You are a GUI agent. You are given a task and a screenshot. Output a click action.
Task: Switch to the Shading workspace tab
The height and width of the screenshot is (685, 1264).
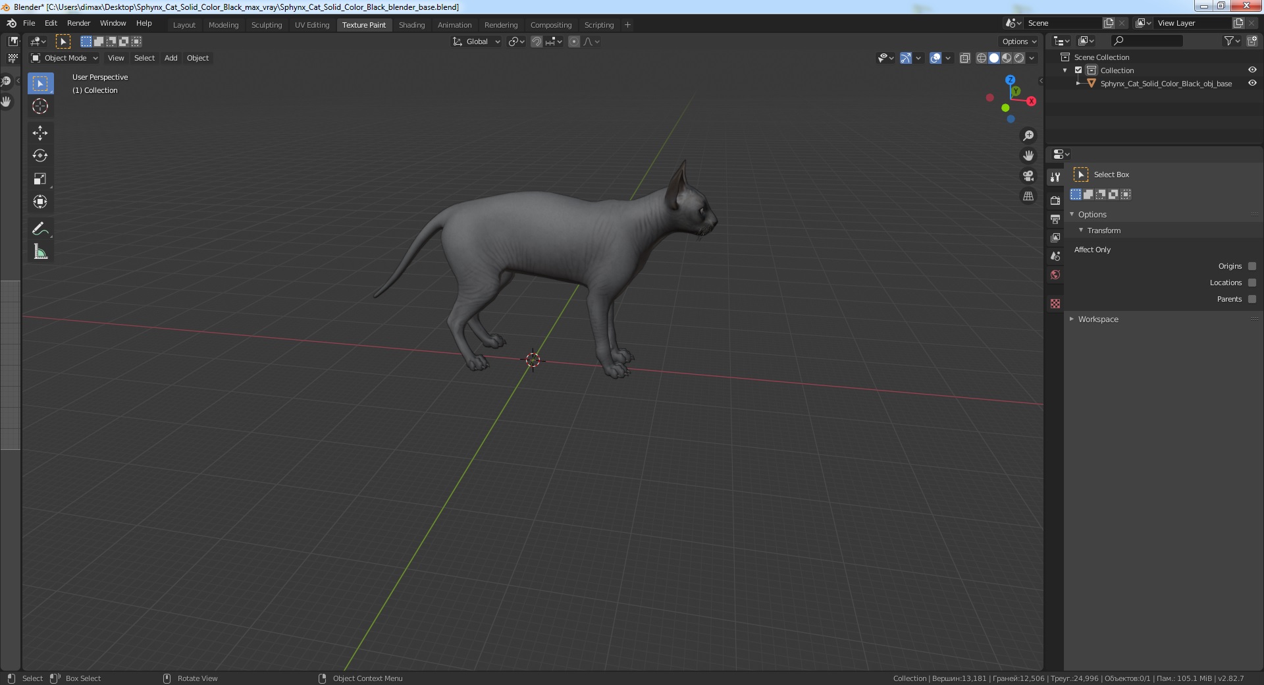click(x=411, y=25)
